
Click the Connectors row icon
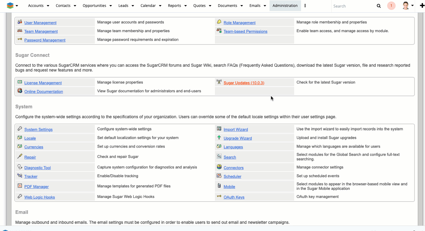coord(219,167)
